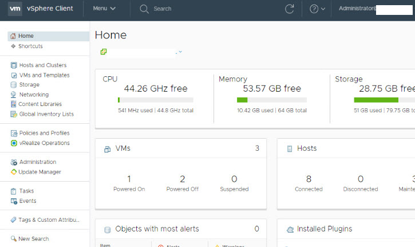The width and height of the screenshot is (415, 247).
Task: Click the refresh icon in top bar
Action: 290,9
